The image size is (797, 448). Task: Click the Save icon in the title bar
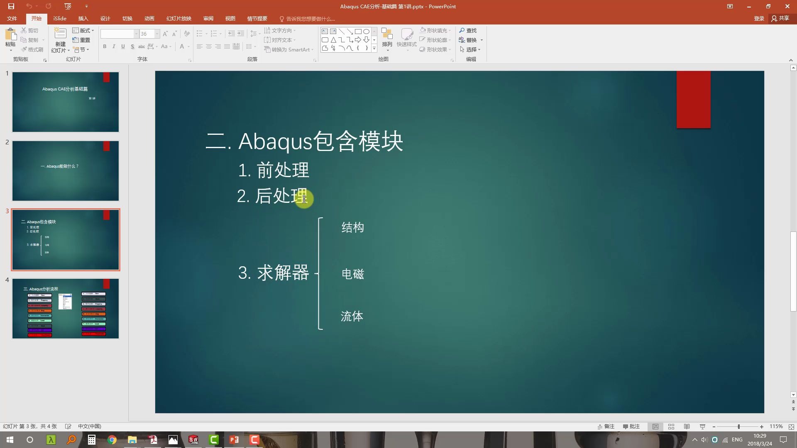[11, 6]
